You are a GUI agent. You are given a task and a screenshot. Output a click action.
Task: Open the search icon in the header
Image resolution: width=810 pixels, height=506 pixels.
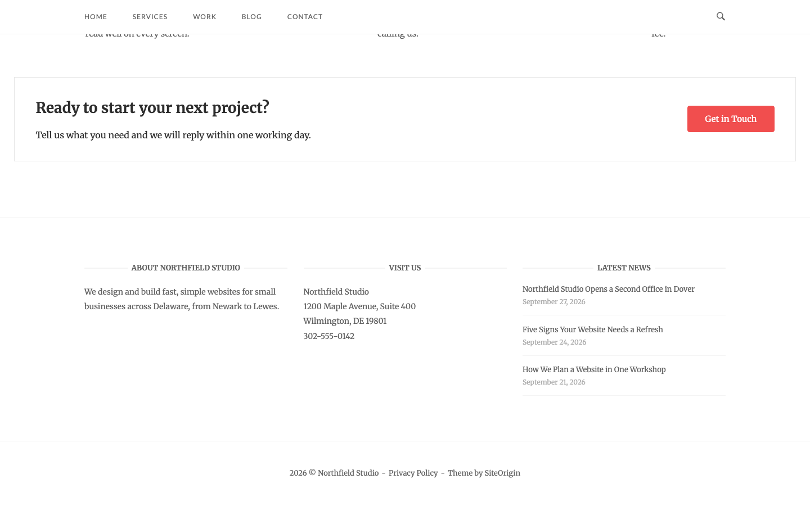pyautogui.click(x=721, y=16)
